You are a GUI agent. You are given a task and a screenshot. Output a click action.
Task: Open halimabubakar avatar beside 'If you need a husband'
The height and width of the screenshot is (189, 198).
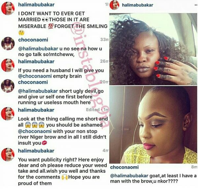pyautogui.click(x=8, y=65)
